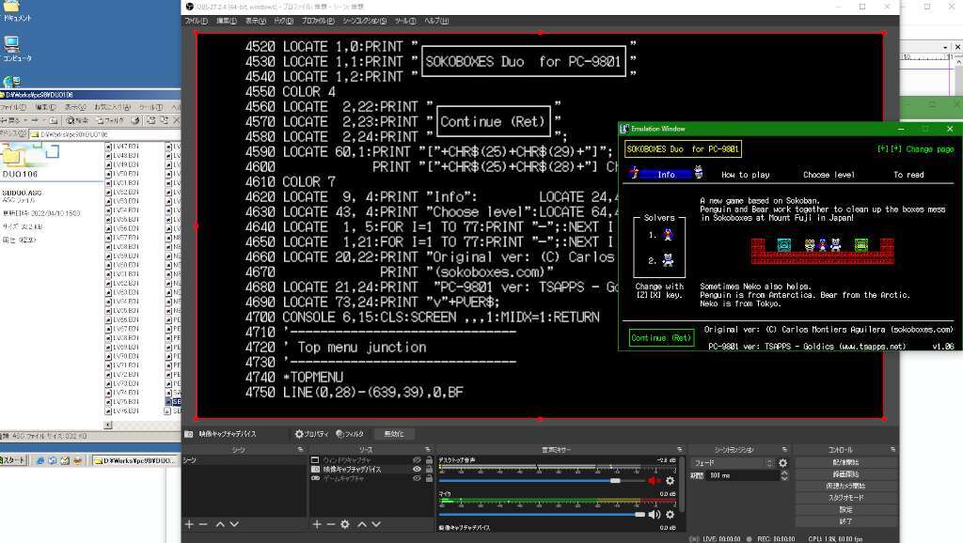Viewport: 963px width, 543px height.
Task: Mute the microphone with speaker icon
Action: tap(655, 515)
